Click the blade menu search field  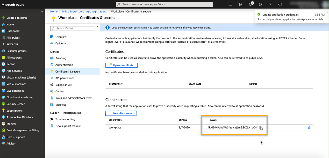(x=73, y=28)
